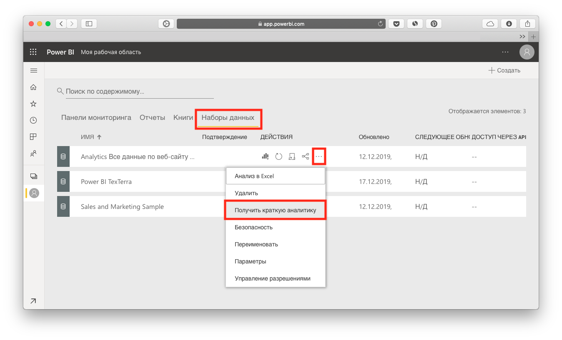
Task: Open the header more options ellipsis
Action: pos(505,52)
